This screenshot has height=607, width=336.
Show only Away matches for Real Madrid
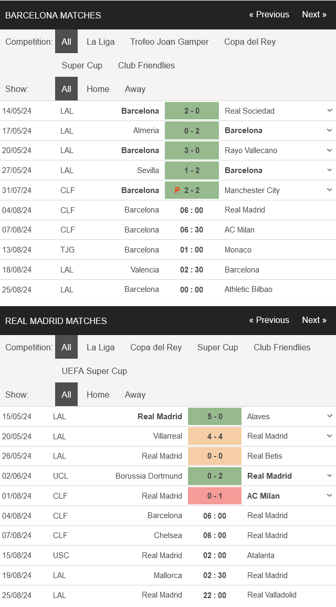[x=135, y=394]
